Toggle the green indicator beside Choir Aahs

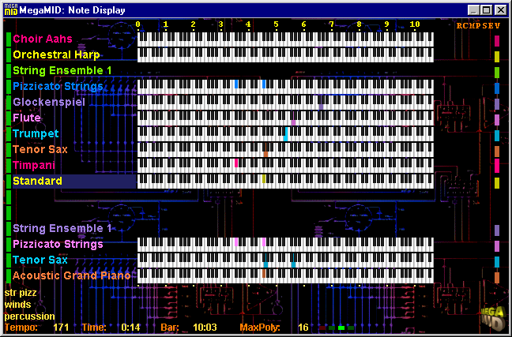[x=8, y=39]
